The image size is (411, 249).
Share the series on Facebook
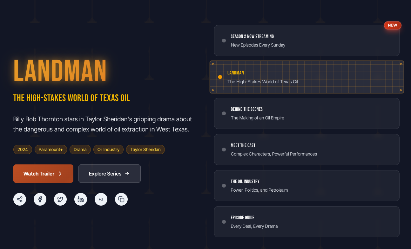pyautogui.click(x=40, y=199)
